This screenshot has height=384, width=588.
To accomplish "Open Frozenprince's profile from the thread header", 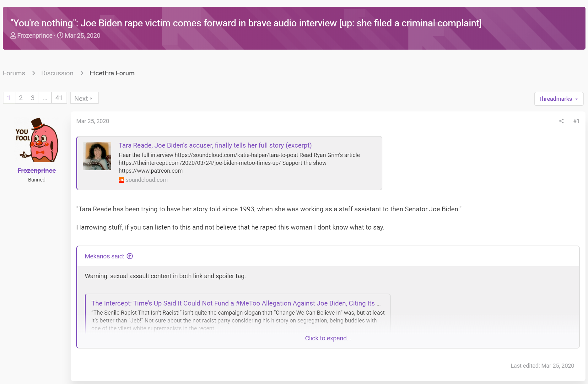I will pyautogui.click(x=35, y=35).
